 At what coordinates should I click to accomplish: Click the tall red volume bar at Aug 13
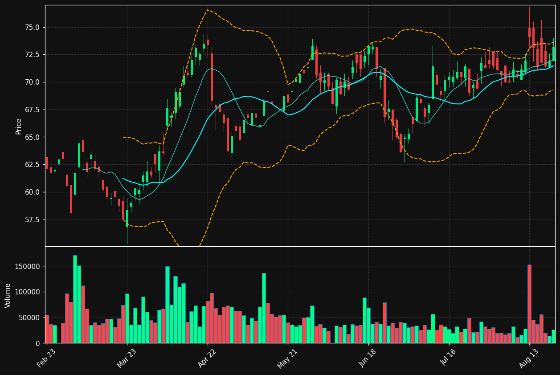click(x=529, y=304)
